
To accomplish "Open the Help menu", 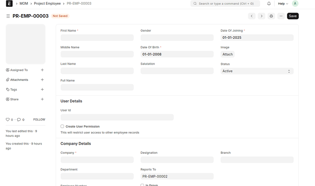I will click(x=281, y=3).
